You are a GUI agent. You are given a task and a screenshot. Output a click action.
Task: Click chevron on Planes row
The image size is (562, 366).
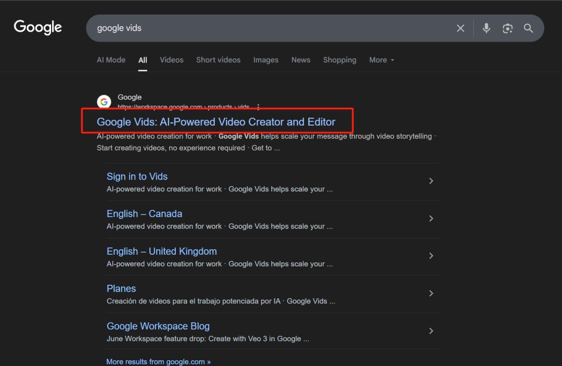click(431, 293)
